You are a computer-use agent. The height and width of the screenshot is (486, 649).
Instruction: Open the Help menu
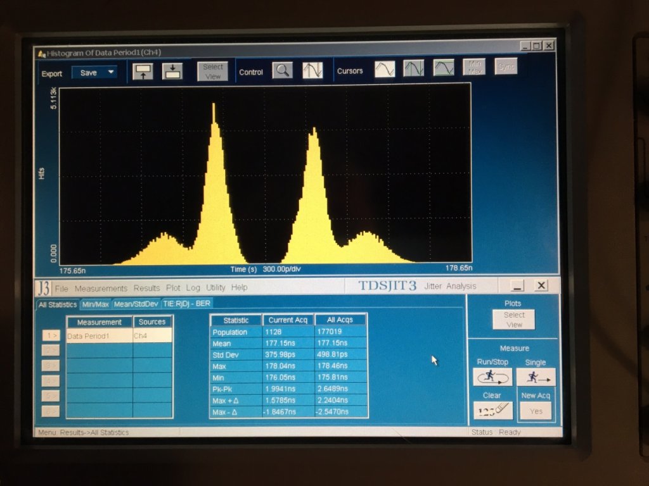click(239, 287)
